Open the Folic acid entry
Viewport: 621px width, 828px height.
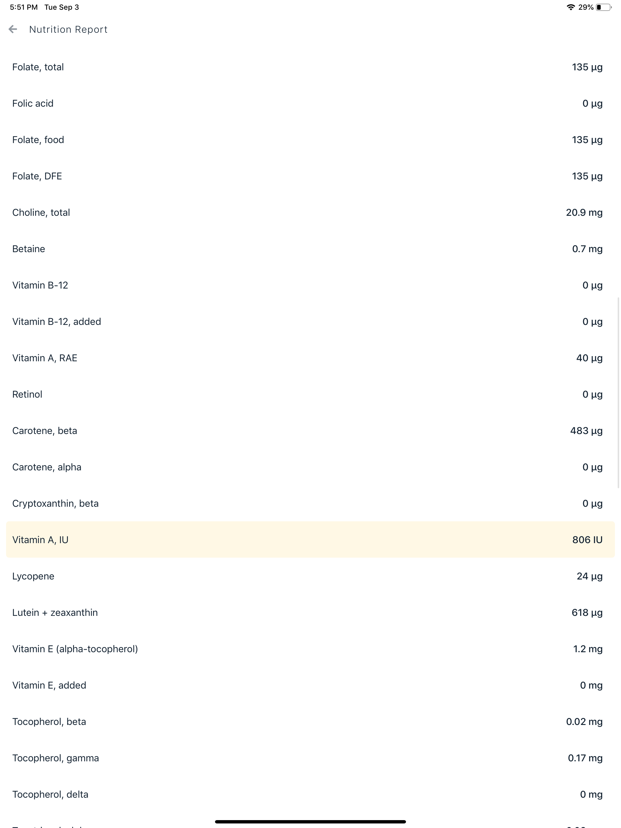pos(310,103)
